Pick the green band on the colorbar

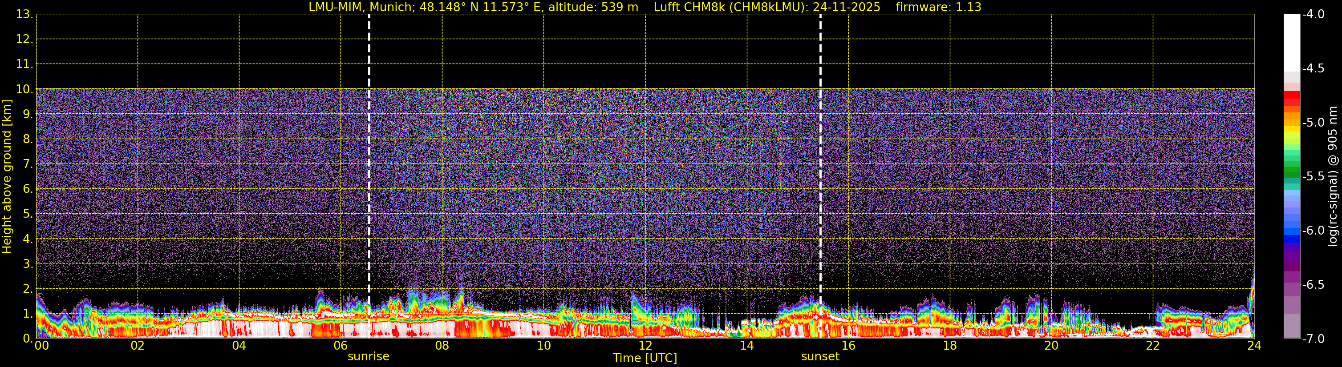[x=1291, y=165]
